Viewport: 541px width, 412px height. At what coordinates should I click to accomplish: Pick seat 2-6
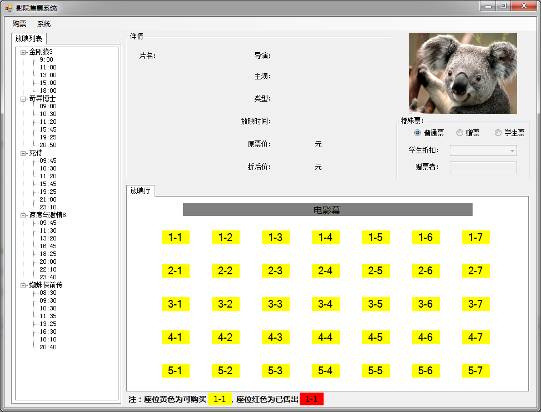point(425,271)
